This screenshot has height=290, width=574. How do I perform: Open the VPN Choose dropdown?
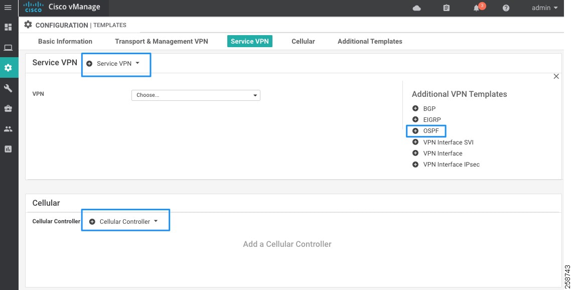196,95
